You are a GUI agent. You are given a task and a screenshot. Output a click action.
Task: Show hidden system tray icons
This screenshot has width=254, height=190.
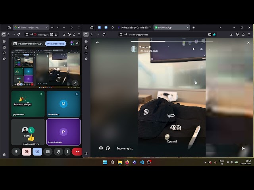tap(205, 162)
